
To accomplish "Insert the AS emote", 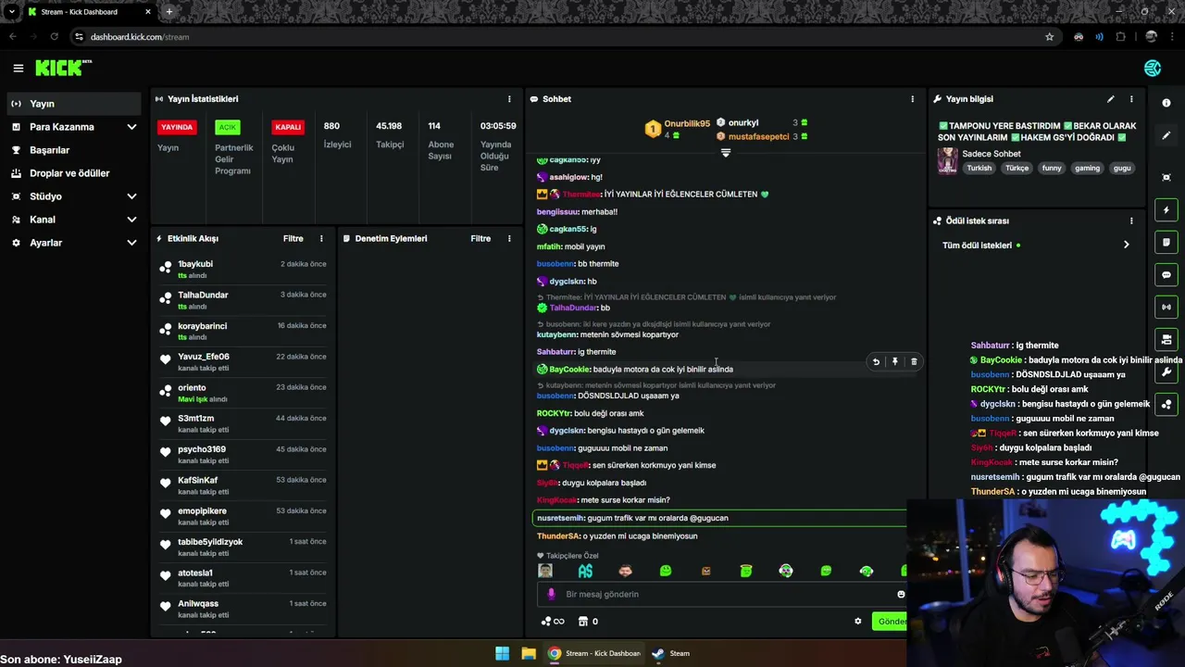I will pyautogui.click(x=585, y=571).
